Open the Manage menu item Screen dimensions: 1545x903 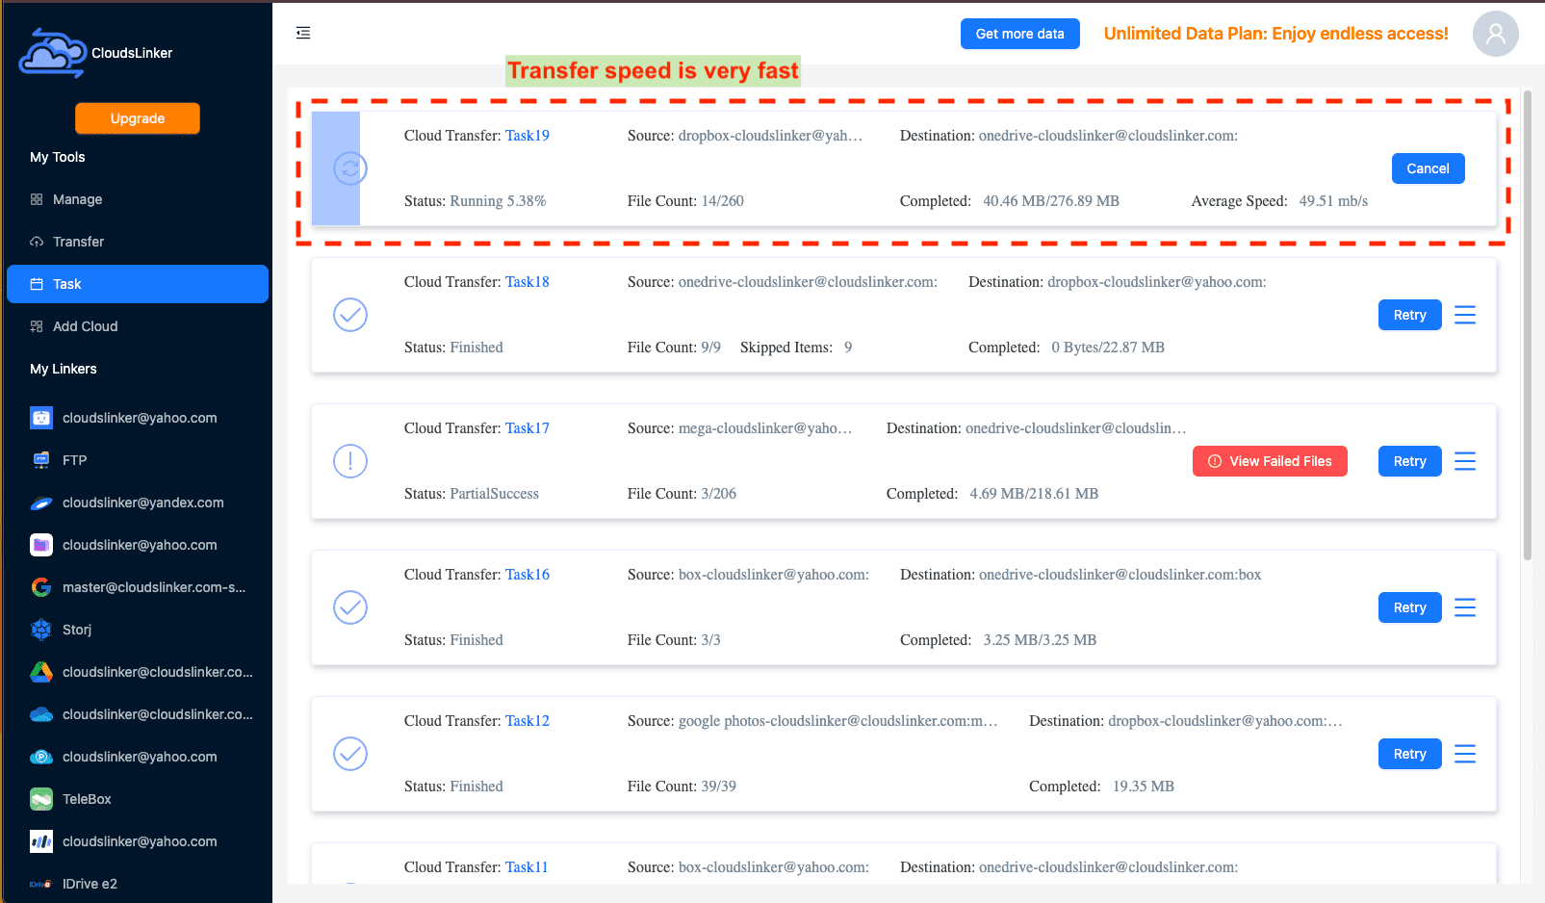click(138, 199)
